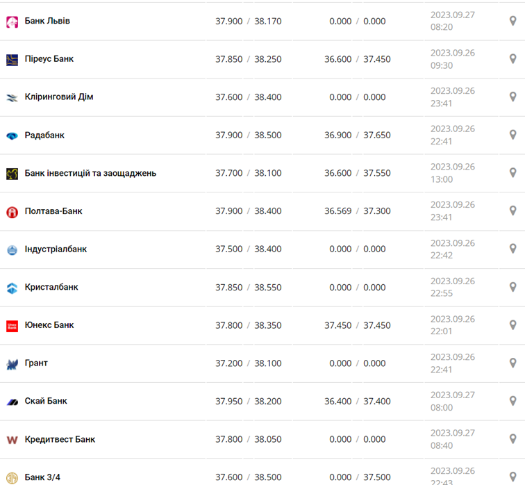Viewport: 525px width, 485px height.
Task: Open the Скай Банк location pin
Action: [x=513, y=401]
